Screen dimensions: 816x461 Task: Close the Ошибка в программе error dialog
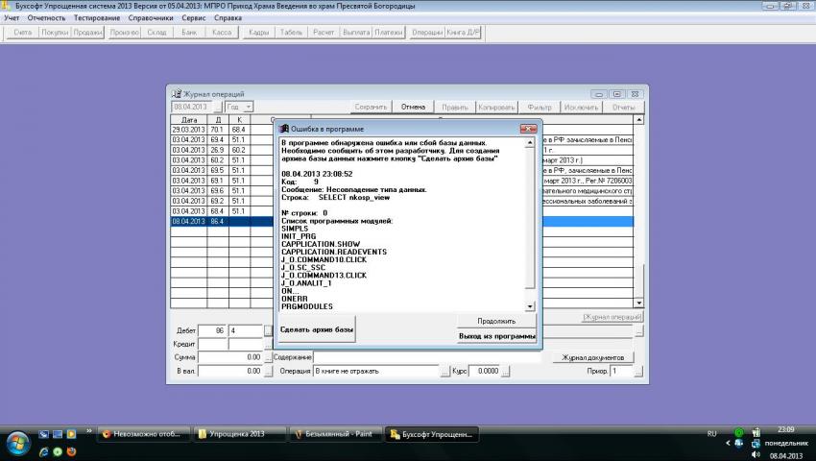[x=528, y=127]
